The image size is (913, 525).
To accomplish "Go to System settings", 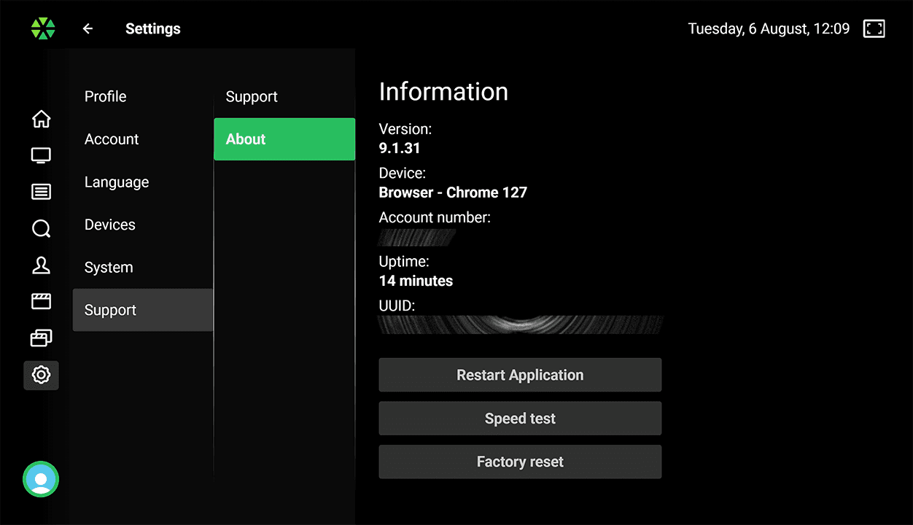I will (109, 268).
